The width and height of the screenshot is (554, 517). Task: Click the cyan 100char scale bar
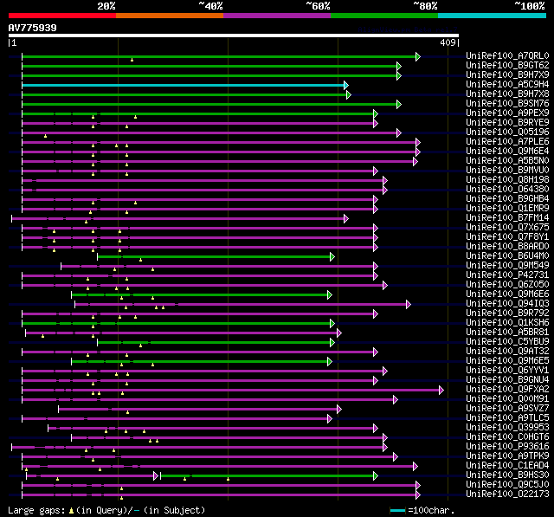[x=398, y=510]
